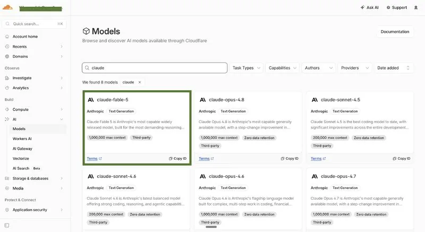Viewport: 425px width, 232px height.
Task: Expand the Recents chevron
Action: pyautogui.click(x=62, y=47)
